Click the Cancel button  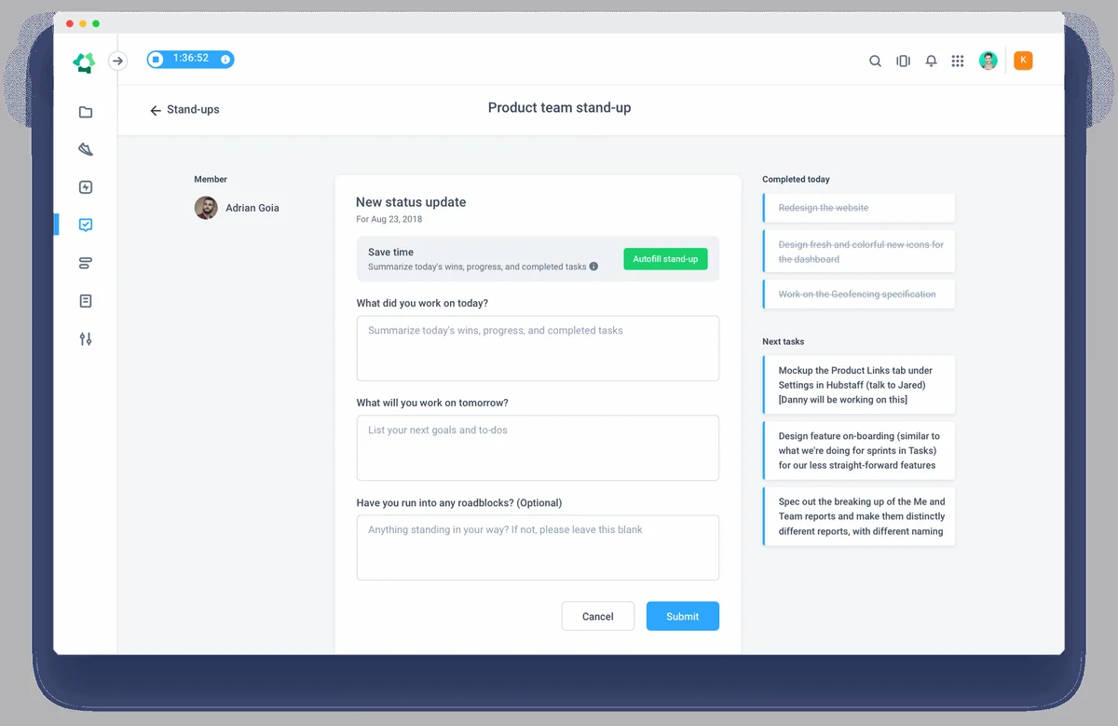tap(598, 616)
